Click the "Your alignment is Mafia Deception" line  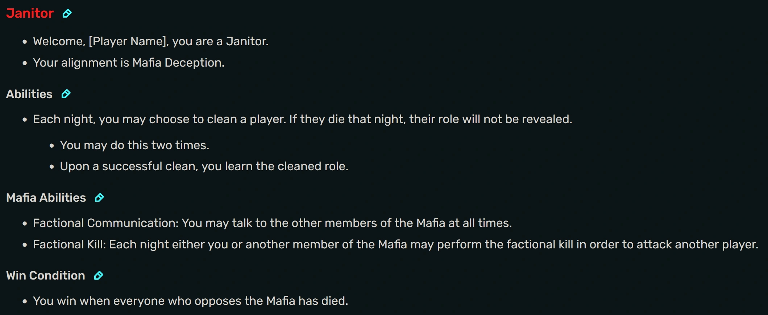tap(129, 63)
